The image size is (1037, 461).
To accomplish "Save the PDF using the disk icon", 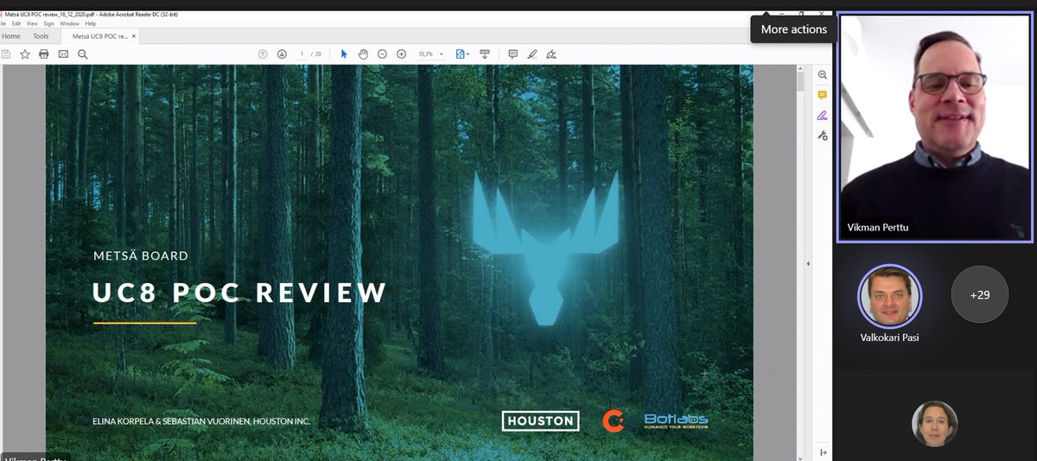I will [x=6, y=54].
